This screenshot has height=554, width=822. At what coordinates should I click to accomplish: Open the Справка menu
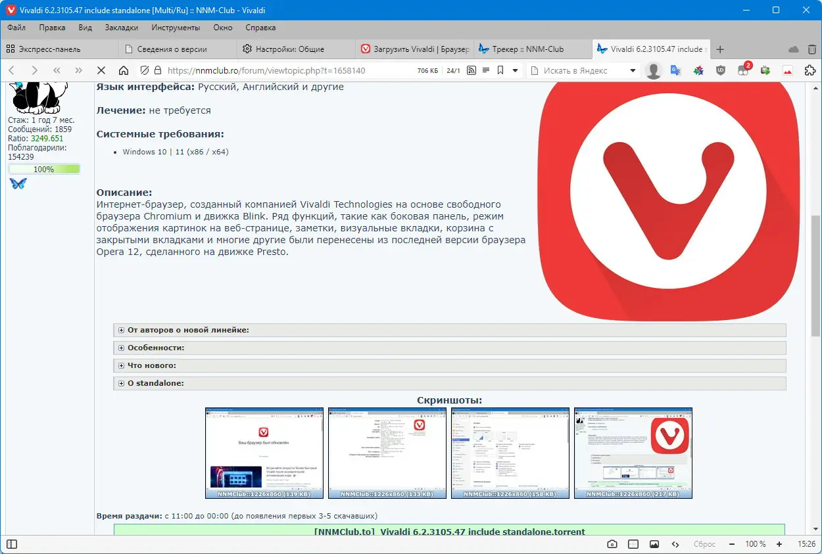[x=260, y=28]
